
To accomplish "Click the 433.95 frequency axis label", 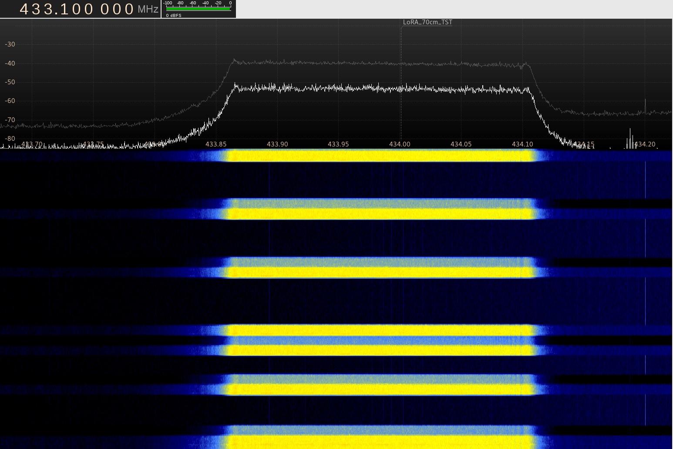I will click(338, 144).
